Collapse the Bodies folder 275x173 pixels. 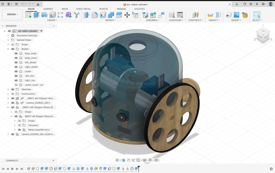click(x=8, y=49)
